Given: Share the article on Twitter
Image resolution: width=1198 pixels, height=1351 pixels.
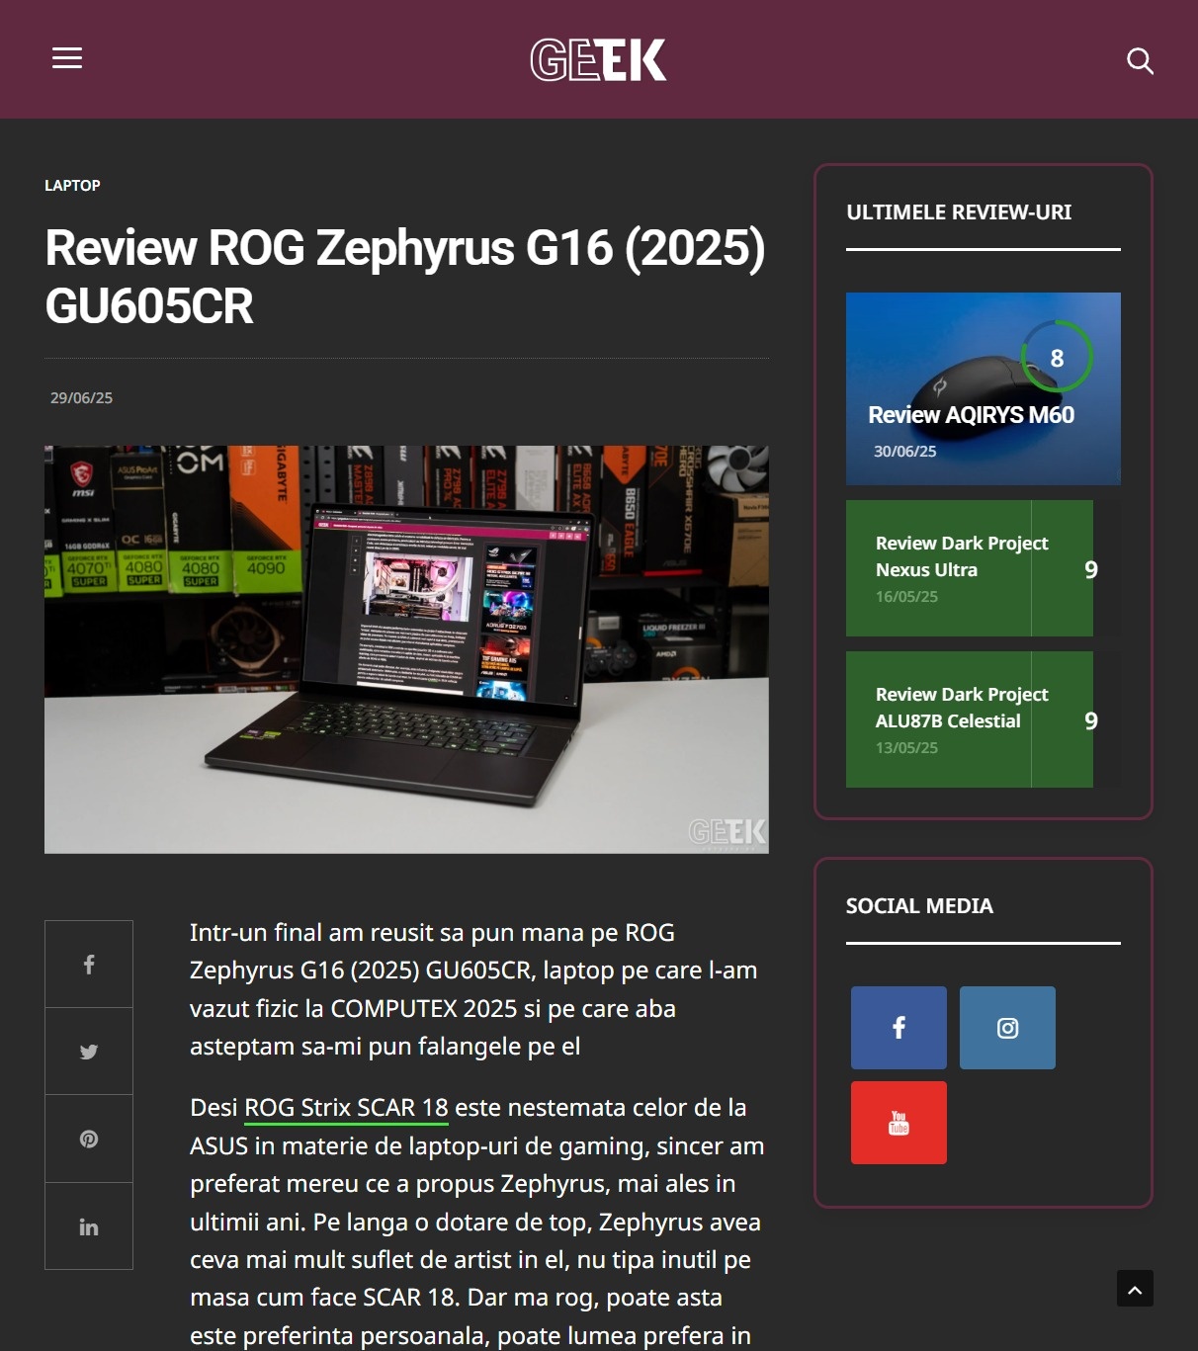Looking at the screenshot, I should click(x=89, y=1052).
